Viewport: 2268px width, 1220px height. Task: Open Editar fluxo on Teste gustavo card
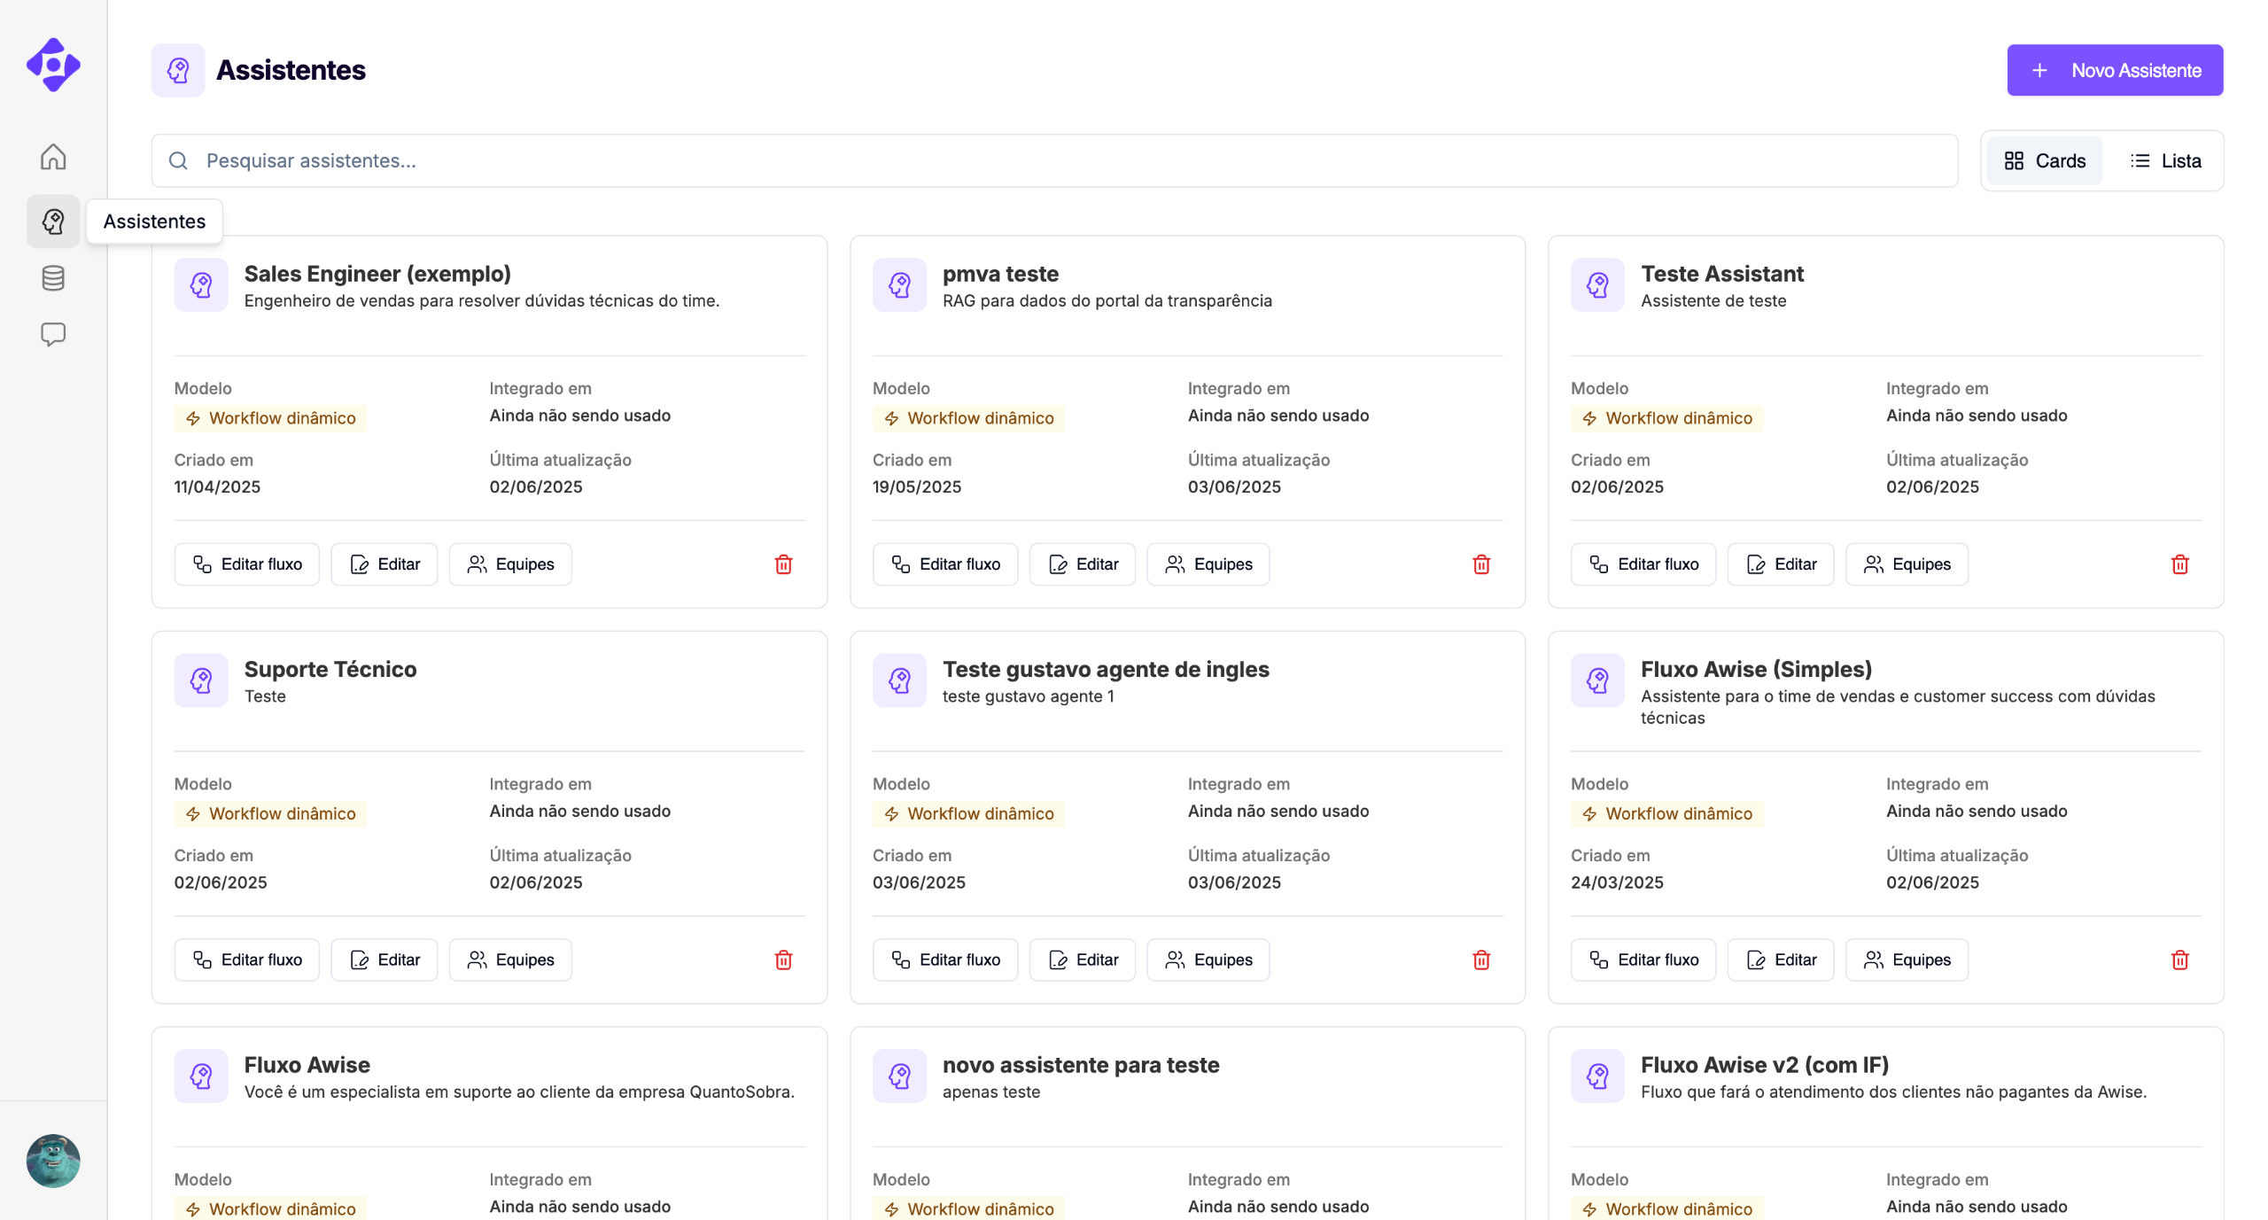click(945, 960)
